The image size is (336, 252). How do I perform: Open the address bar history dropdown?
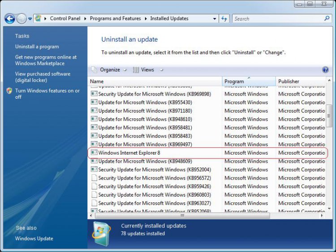click(215, 19)
